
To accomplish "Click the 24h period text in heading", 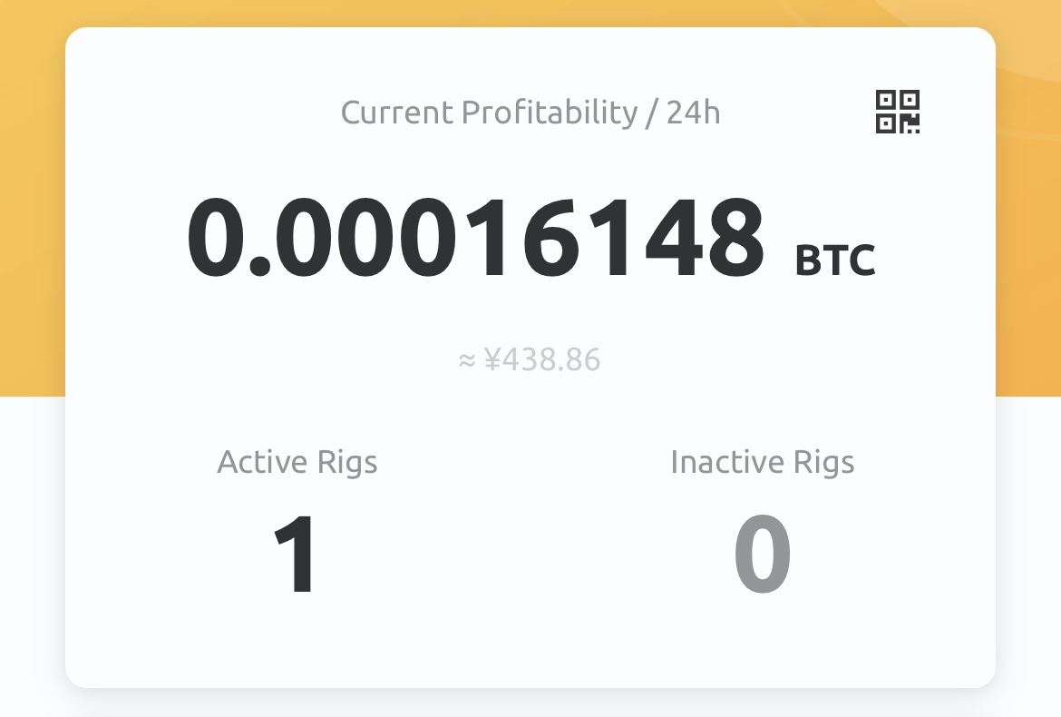I will click(693, 113).
